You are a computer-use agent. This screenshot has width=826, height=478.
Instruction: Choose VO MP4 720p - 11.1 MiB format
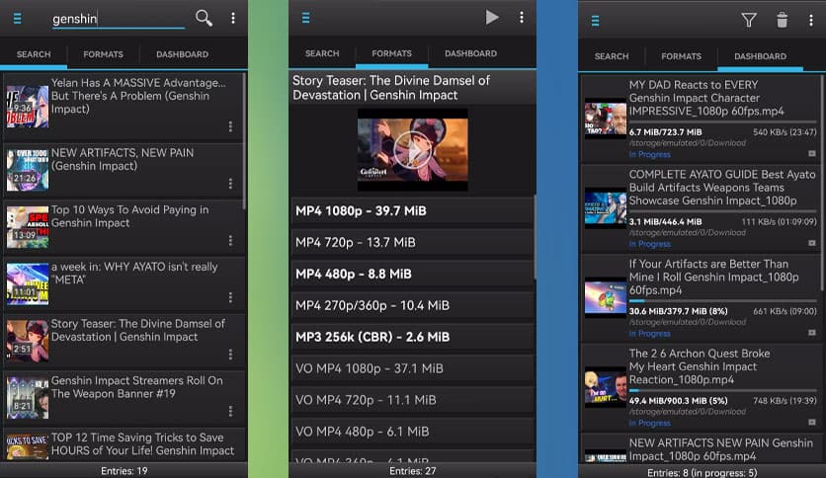point(412,401)
